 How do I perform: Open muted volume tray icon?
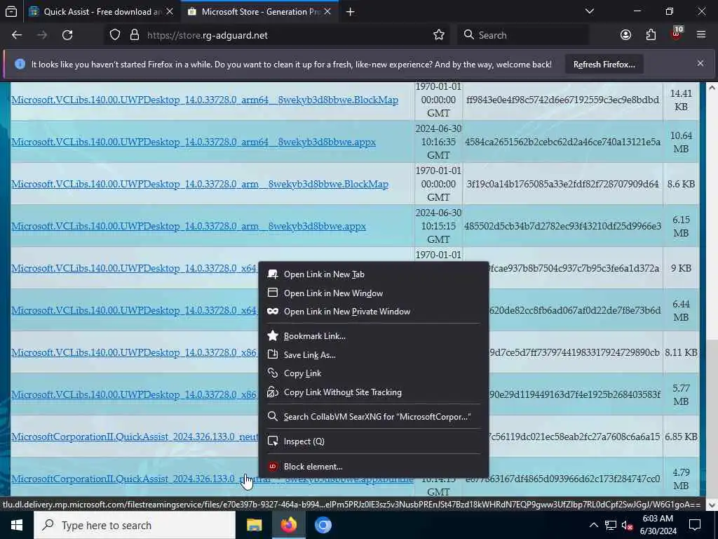[628, 525]
